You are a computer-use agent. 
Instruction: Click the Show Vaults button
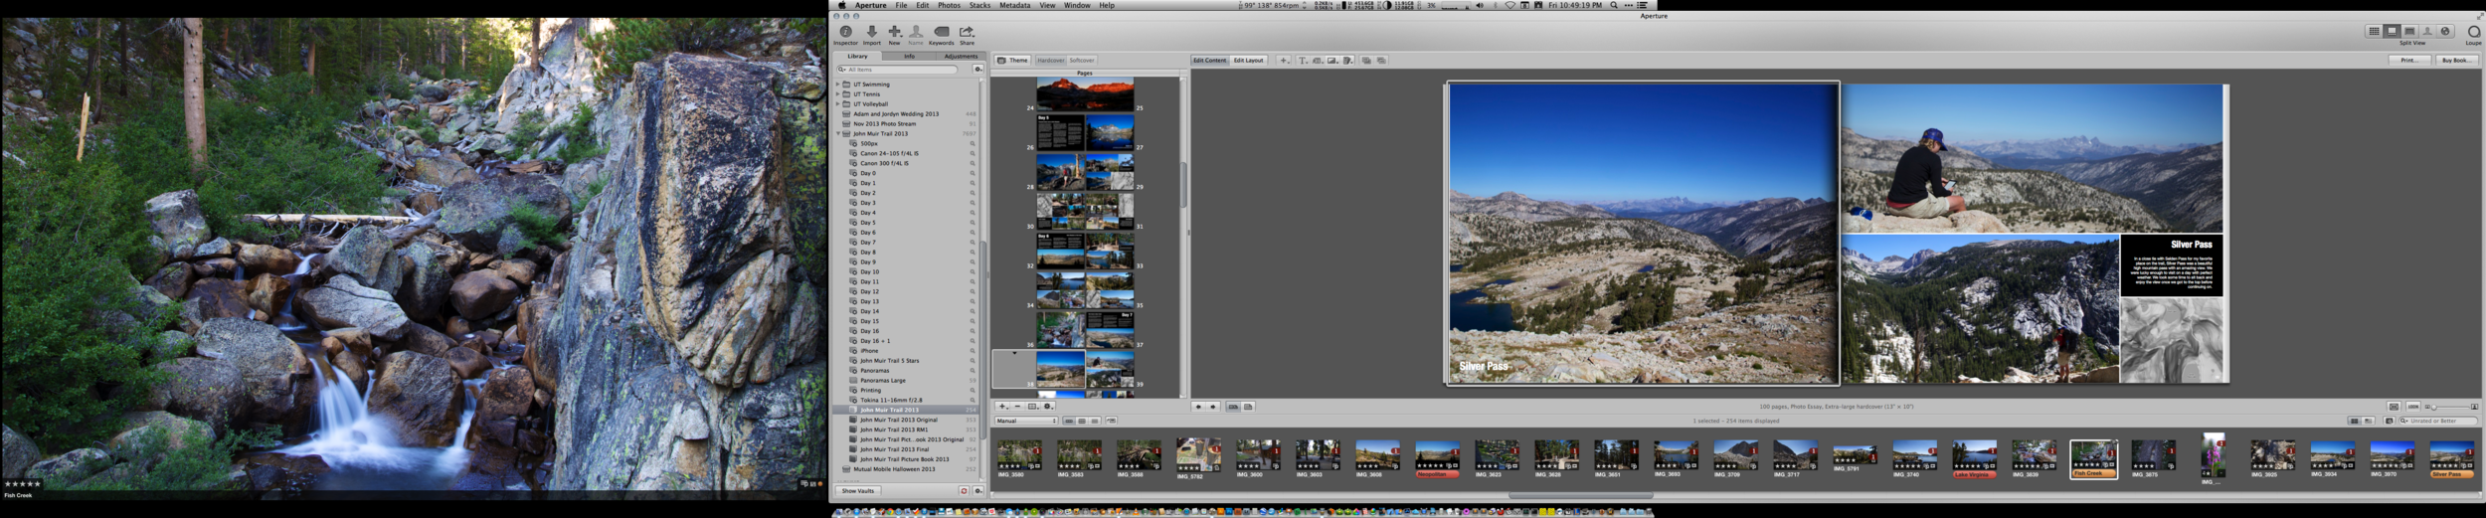[x=857, y=491]
